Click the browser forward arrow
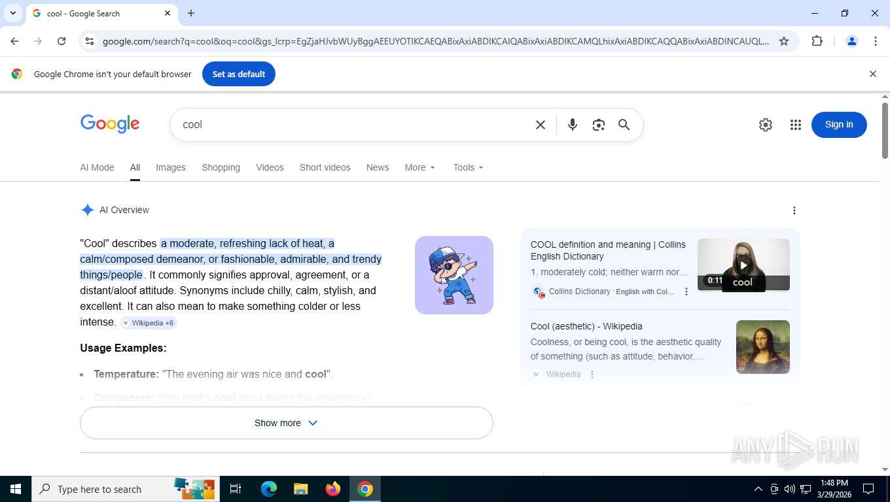Viewport: 890px width, 502px height. coord(38,41)
